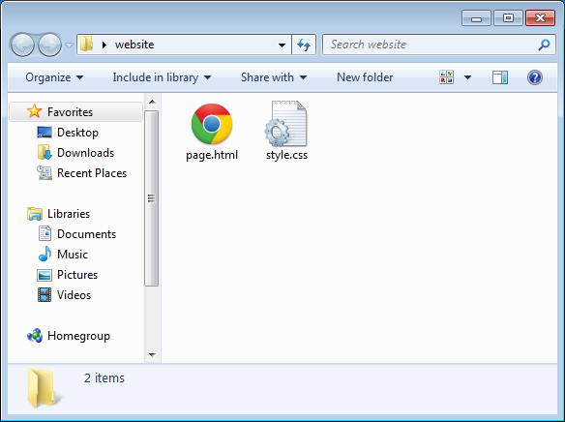Click the Pictures library icon

coord(45,275)
